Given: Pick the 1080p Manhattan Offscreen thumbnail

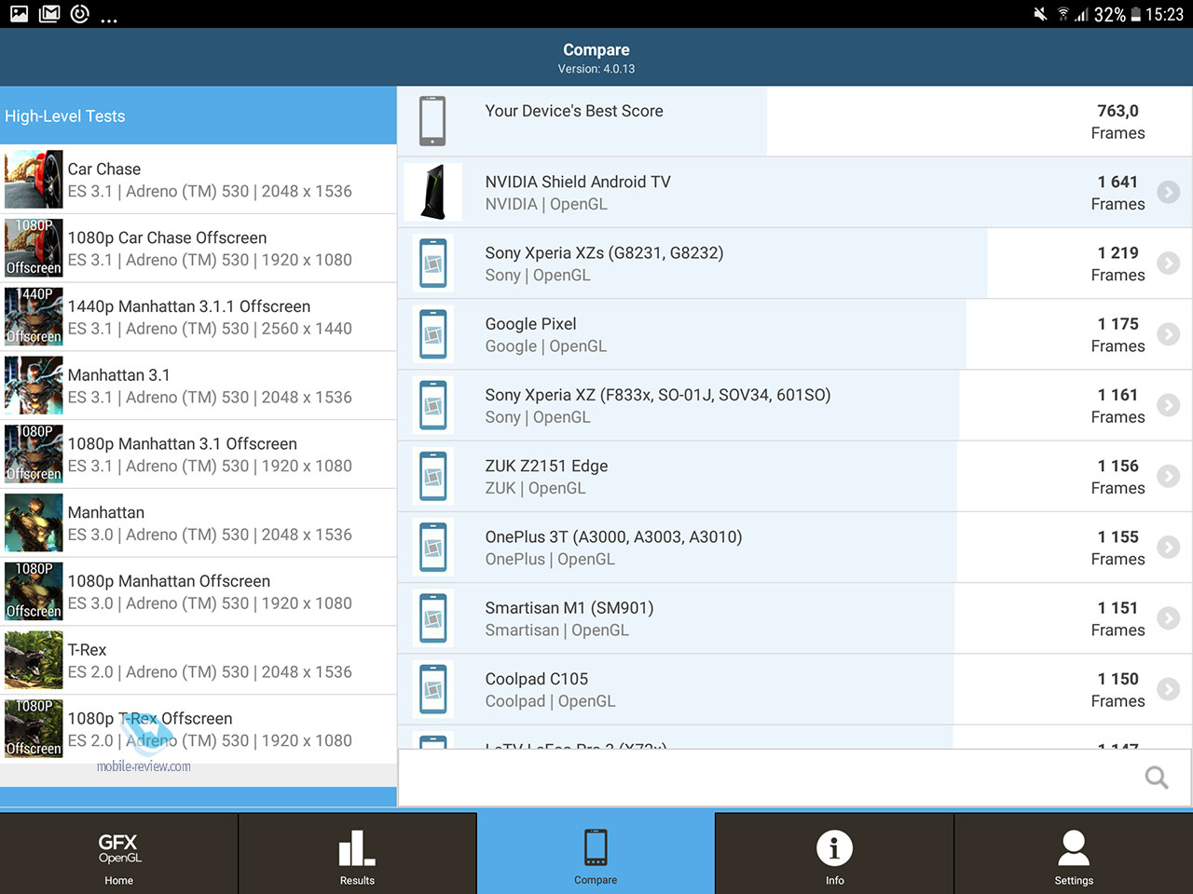Looking at the screenshot, I should pos(34,591).
